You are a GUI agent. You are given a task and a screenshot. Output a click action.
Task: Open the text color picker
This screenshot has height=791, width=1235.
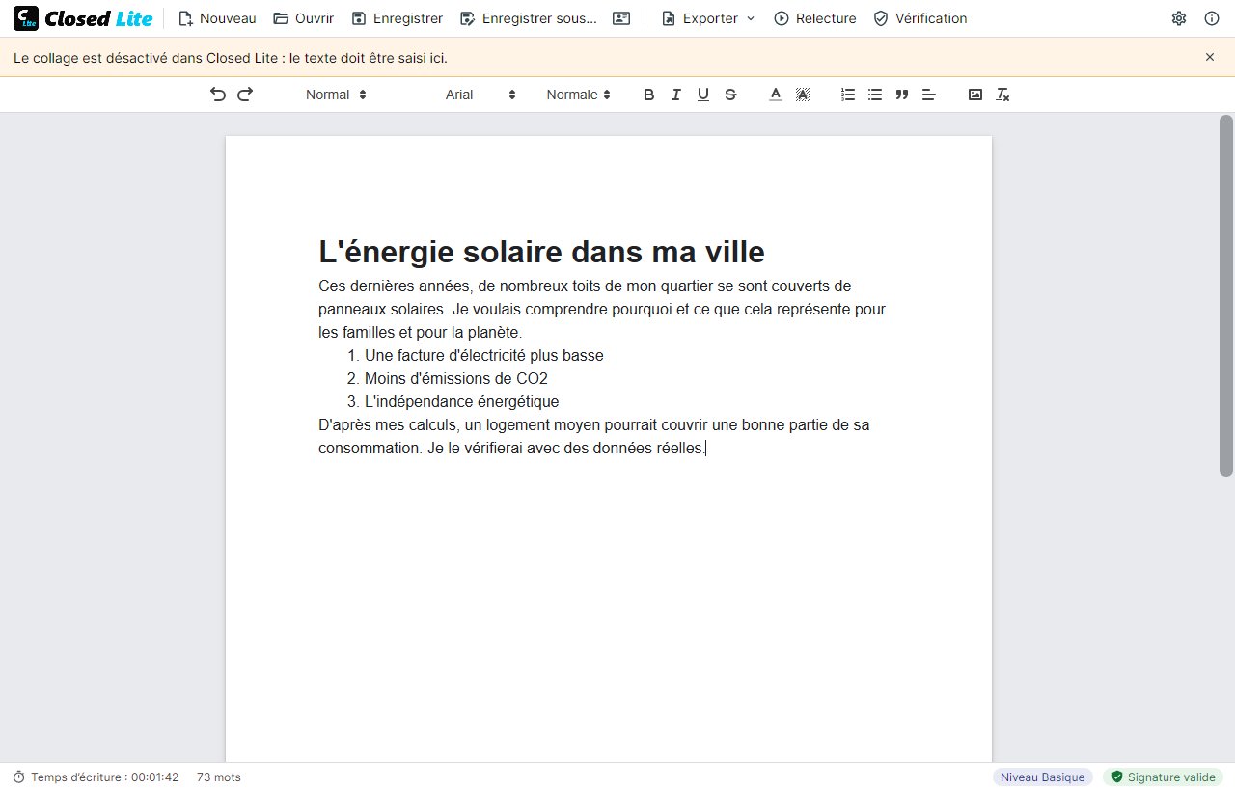point(775,95)
